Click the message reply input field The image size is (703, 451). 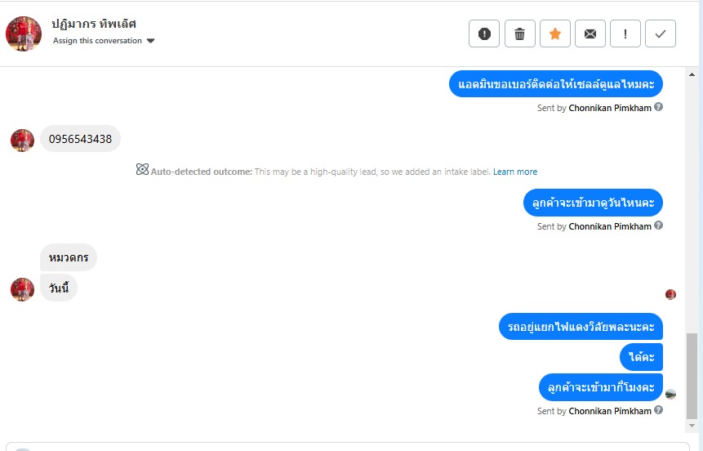click(x=351, y=447)
